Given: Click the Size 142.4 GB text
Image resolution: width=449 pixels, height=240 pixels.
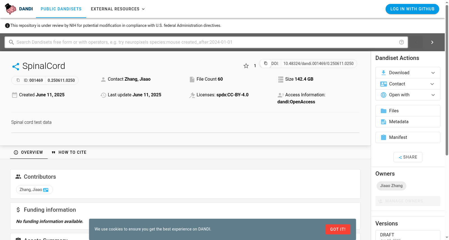Looking at the screenshot, I should tap(299, 79).
